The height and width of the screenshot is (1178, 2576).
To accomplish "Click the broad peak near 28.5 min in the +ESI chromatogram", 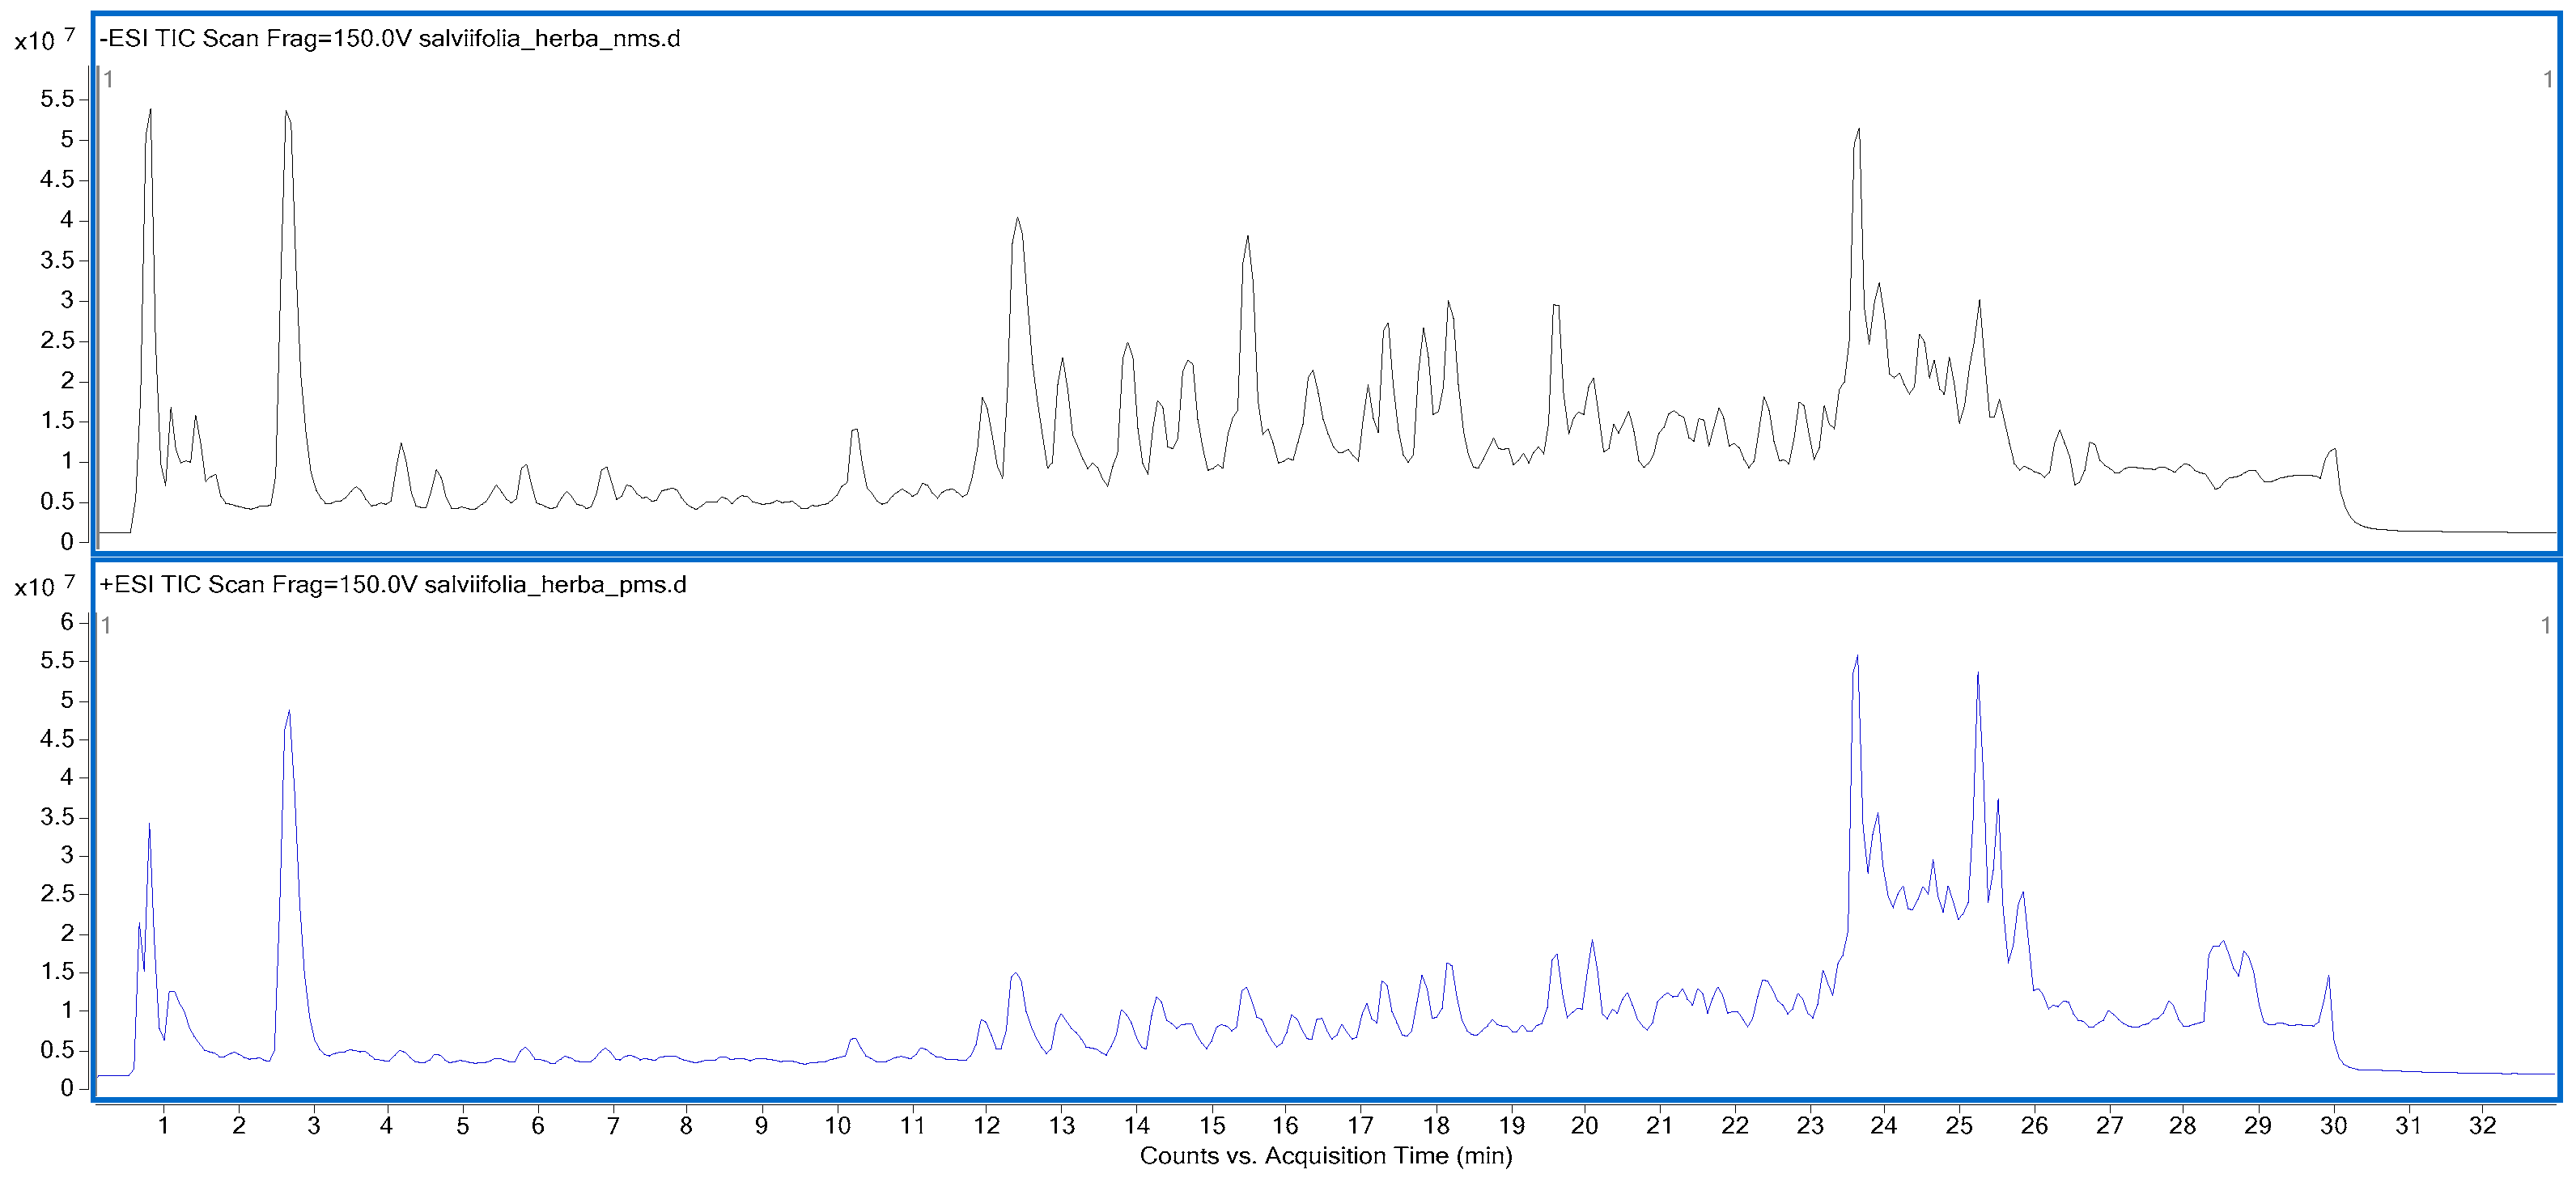I will point(2222,943).
